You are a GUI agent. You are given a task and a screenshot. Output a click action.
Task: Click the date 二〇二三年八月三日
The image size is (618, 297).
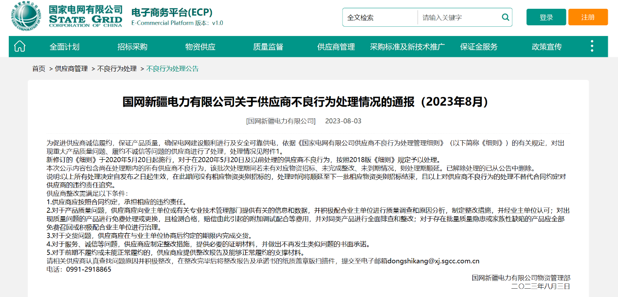[541, 286]
